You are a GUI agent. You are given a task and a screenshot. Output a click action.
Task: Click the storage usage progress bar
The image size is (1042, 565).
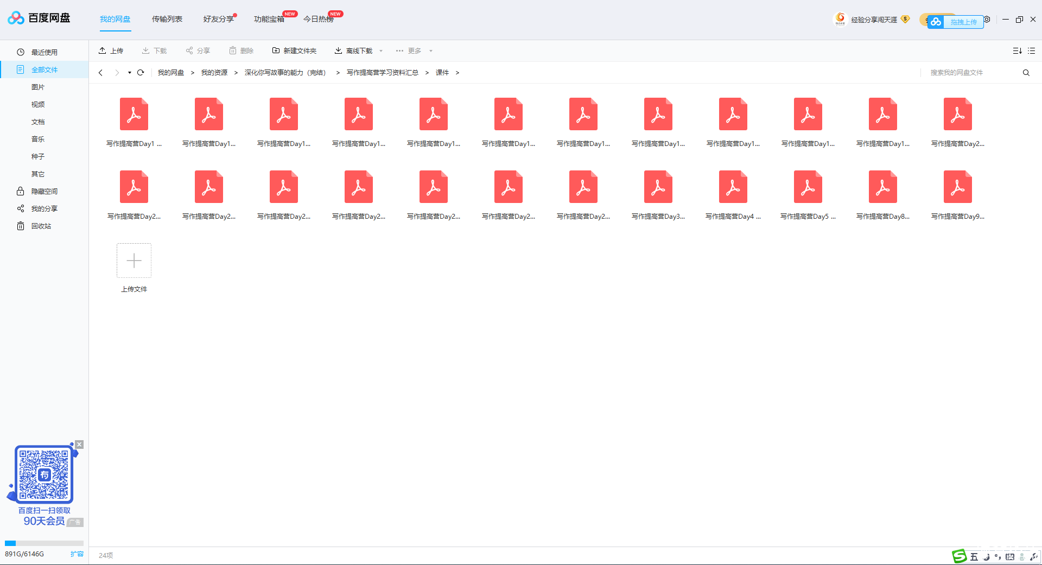coord(44,543)
